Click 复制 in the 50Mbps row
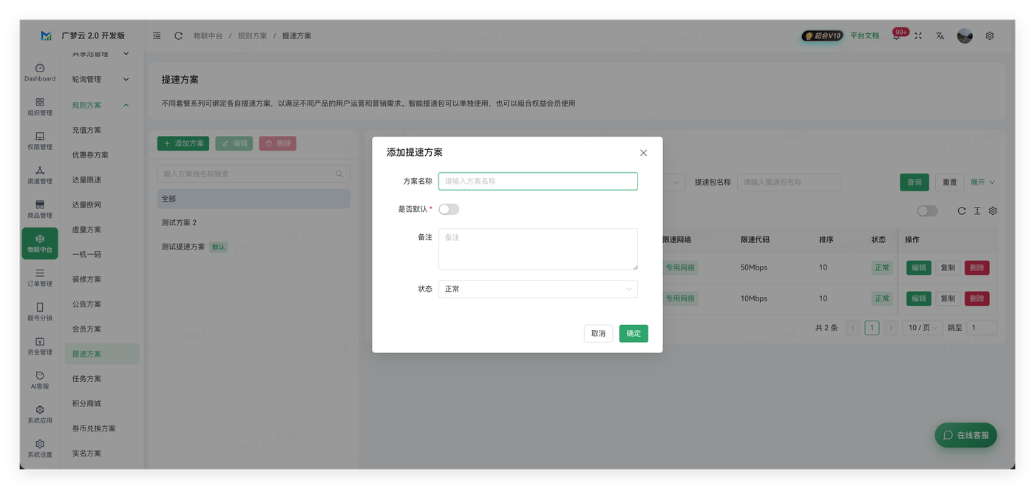1035x489 pixels. [x=948, y=267]
